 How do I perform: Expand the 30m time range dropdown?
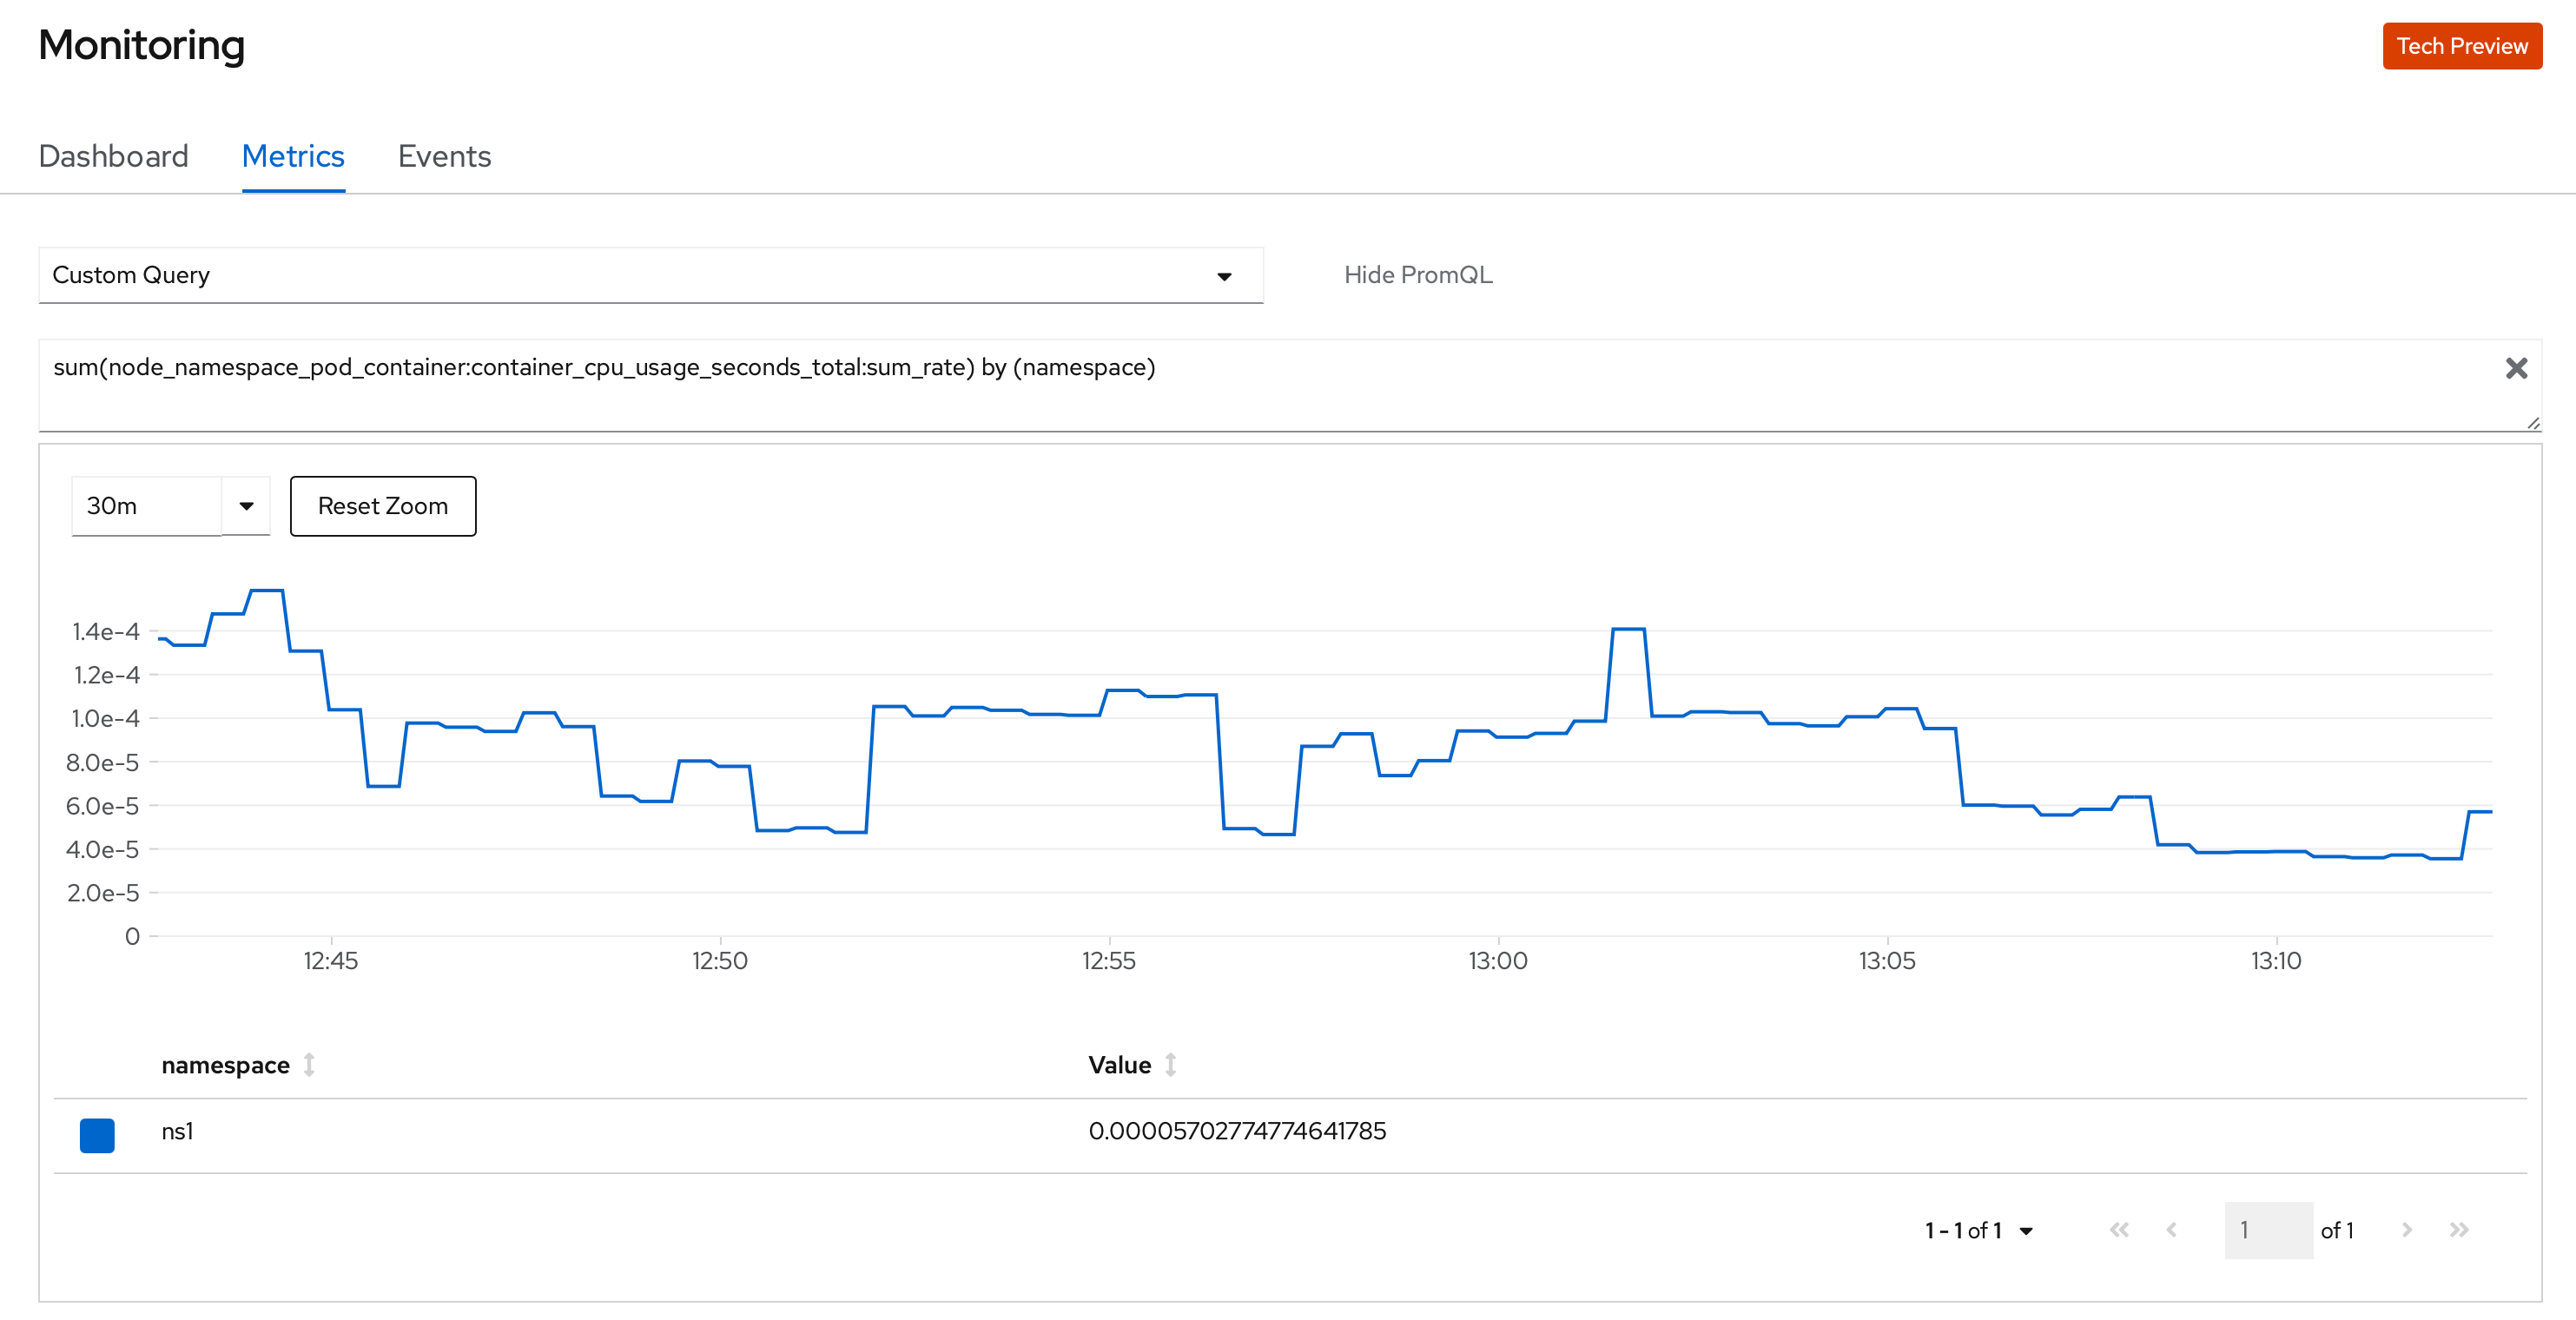(x=246, y=506)
